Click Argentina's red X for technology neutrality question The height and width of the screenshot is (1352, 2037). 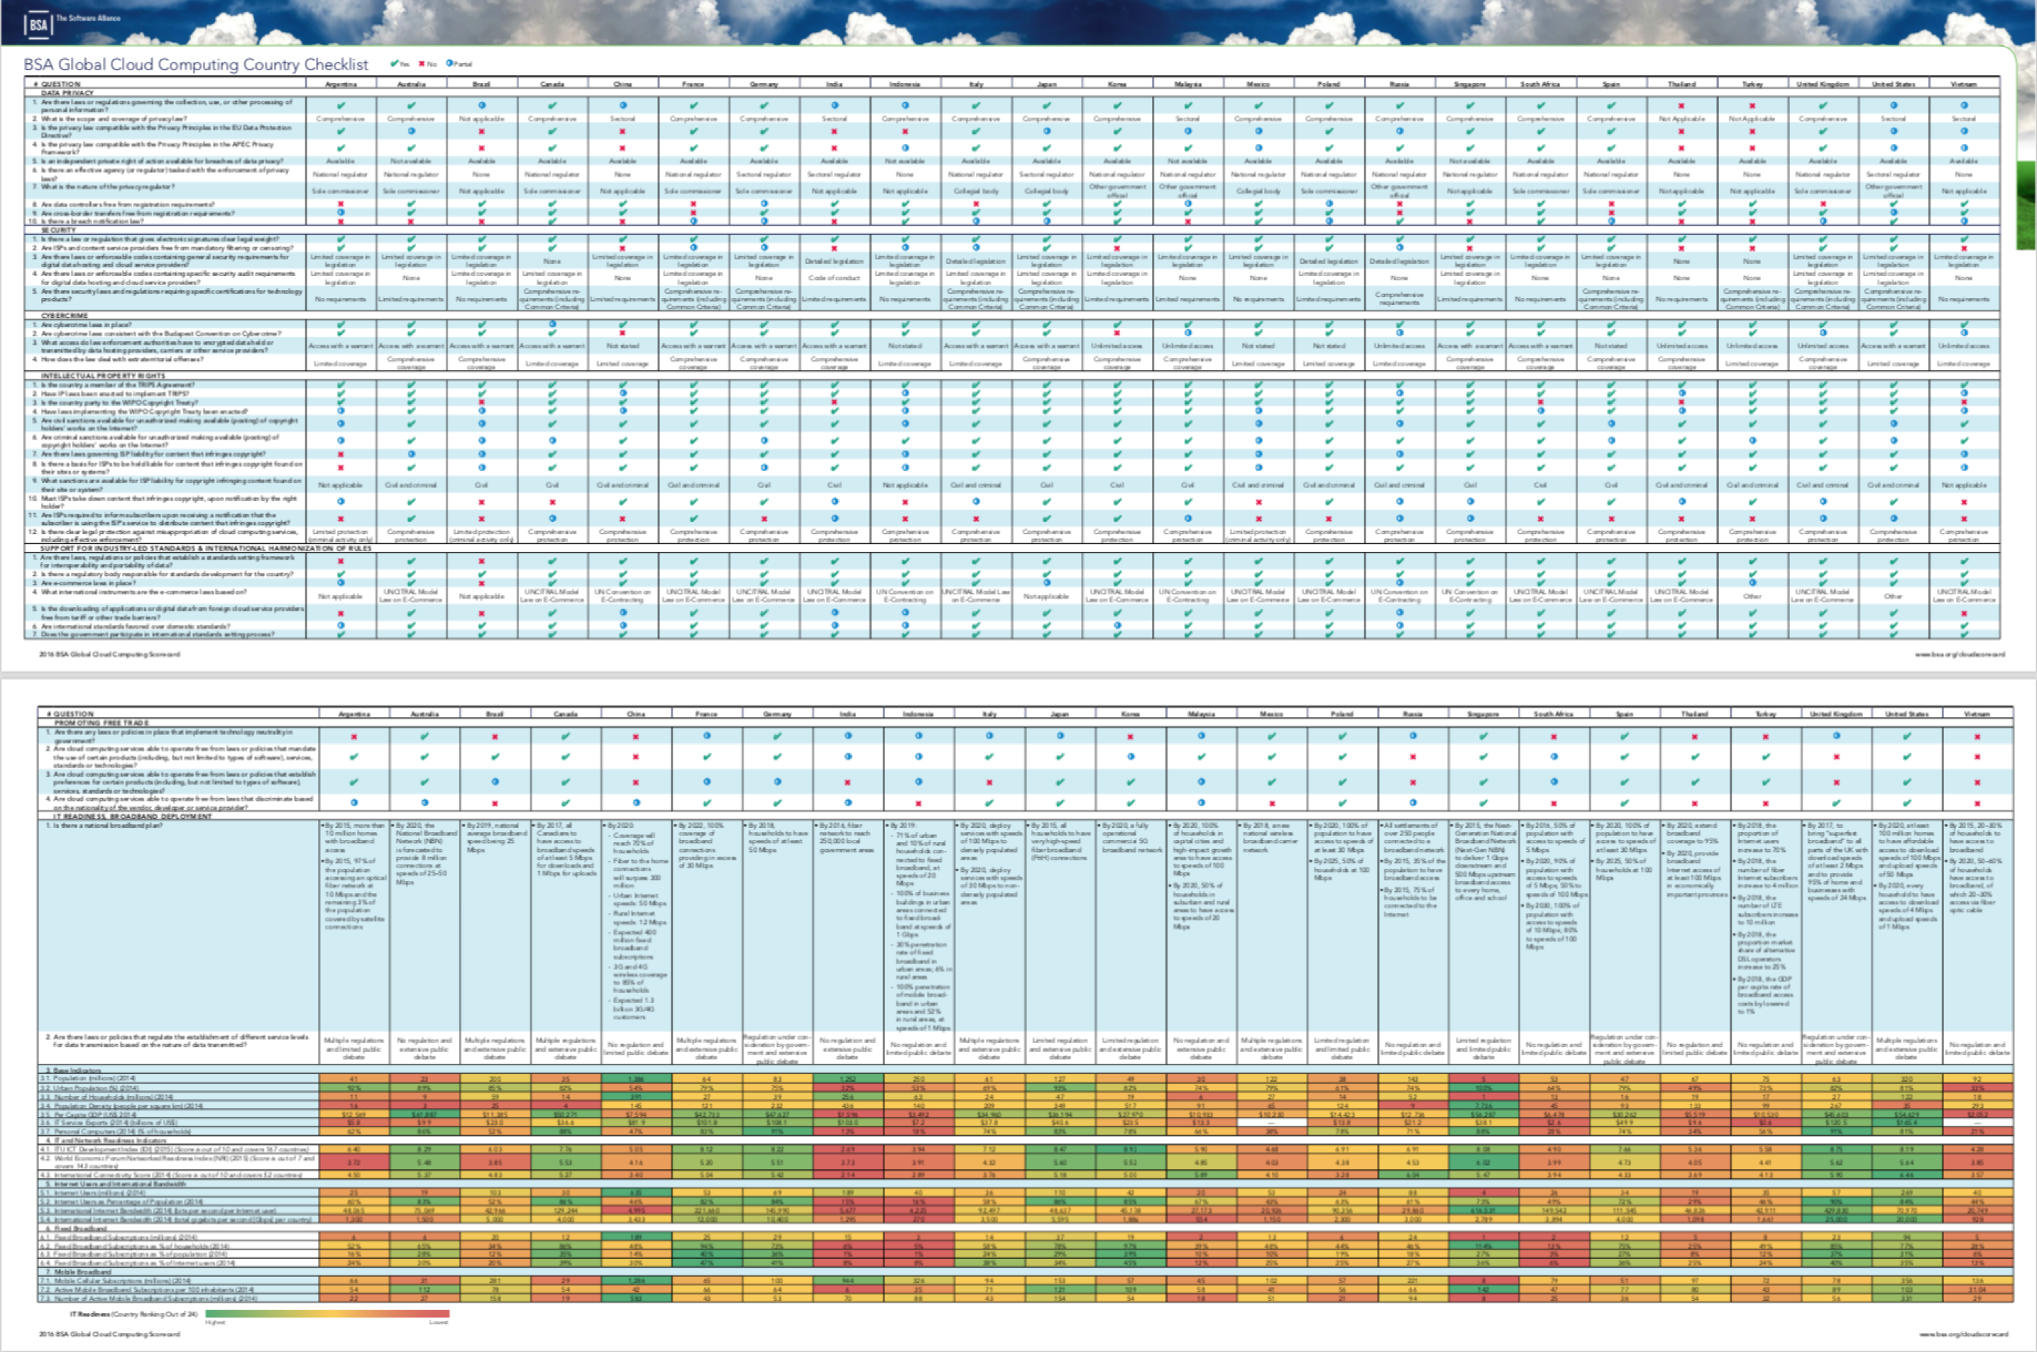click(x=355, y=737)
